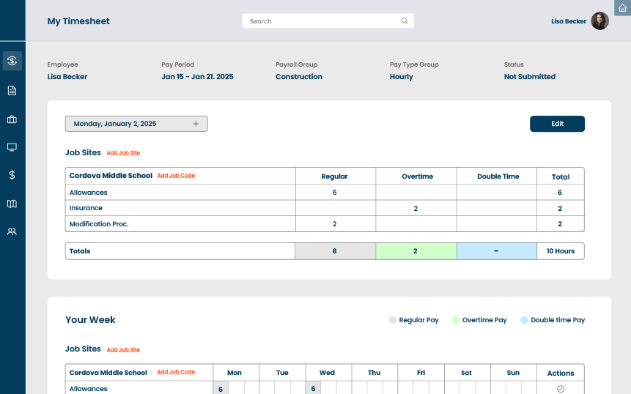Select the briefcase sidebar icon

(12, 119)
